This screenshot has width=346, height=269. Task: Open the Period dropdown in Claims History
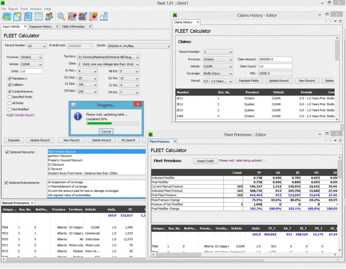pos(218,81)
